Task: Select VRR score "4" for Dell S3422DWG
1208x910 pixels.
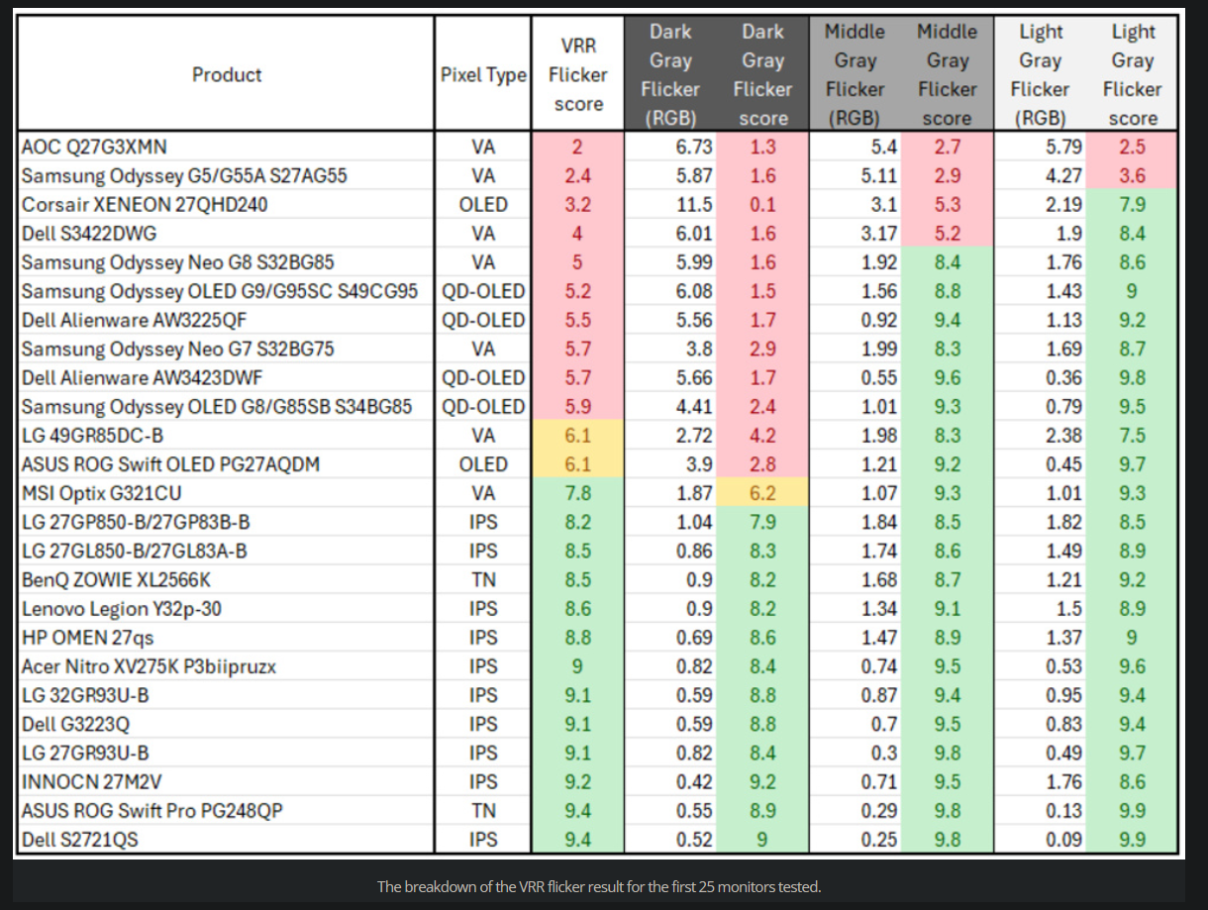Action: [x=578, y=234]
